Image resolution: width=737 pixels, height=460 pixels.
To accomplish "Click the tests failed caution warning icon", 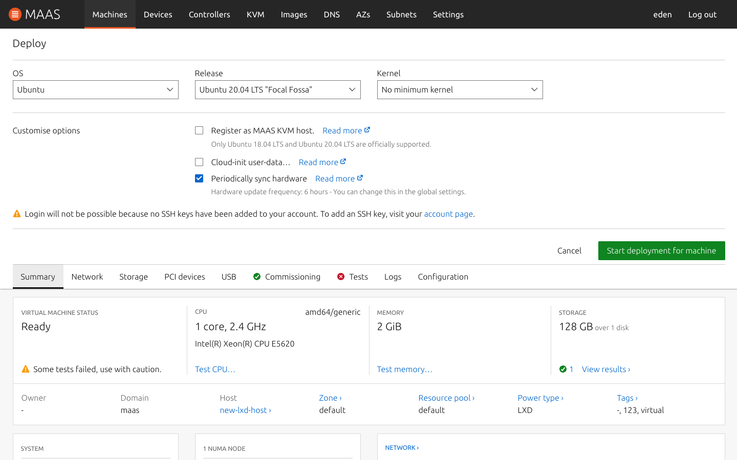I will tap(26, 369).
